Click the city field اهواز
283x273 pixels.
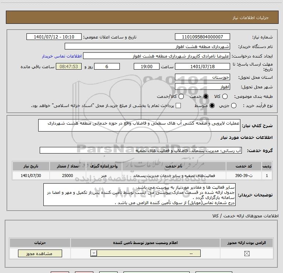pyautogui.click(x=202, y=87)
